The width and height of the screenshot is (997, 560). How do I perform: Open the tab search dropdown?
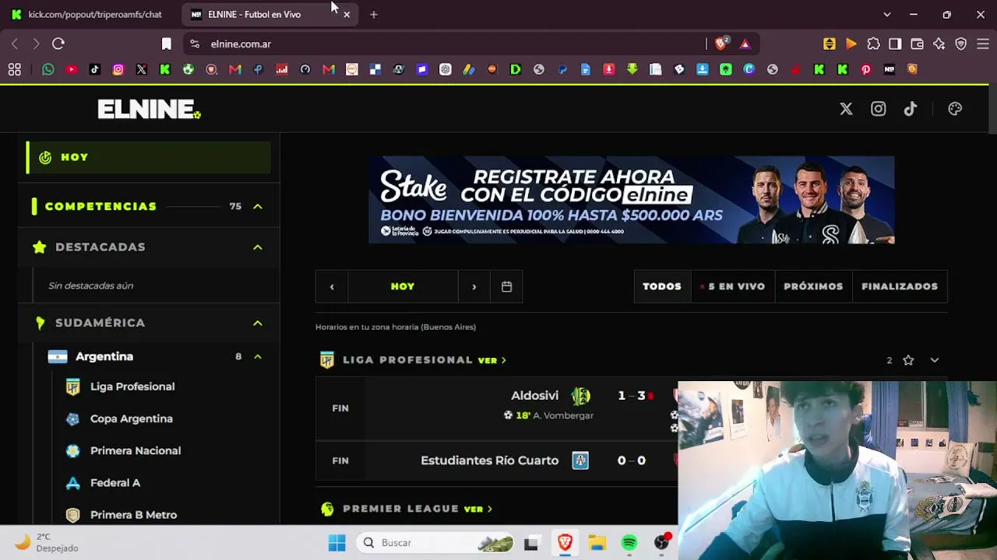coord(886,14)
